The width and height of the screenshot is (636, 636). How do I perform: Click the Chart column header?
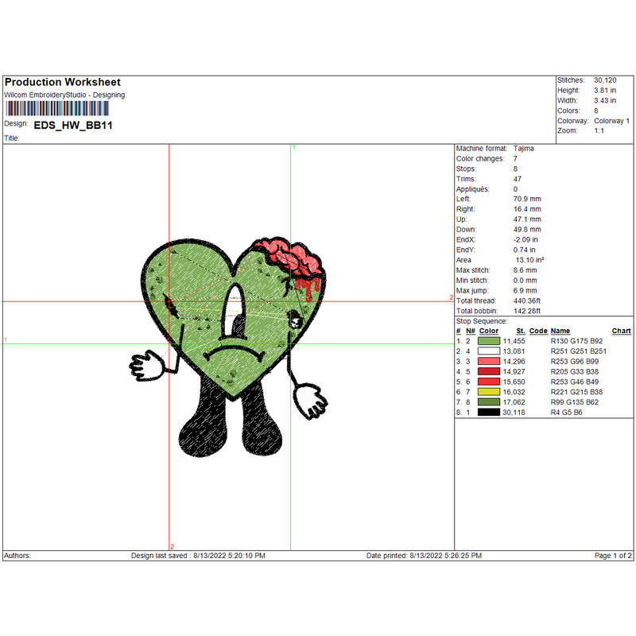621,331
